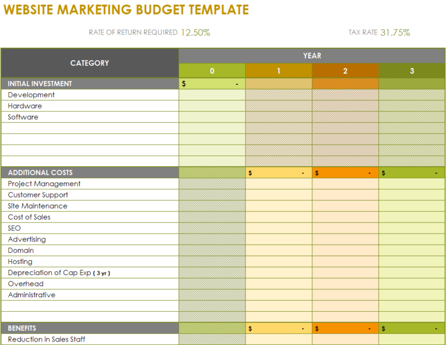Select the Hosting Year 3 cell

412,262
